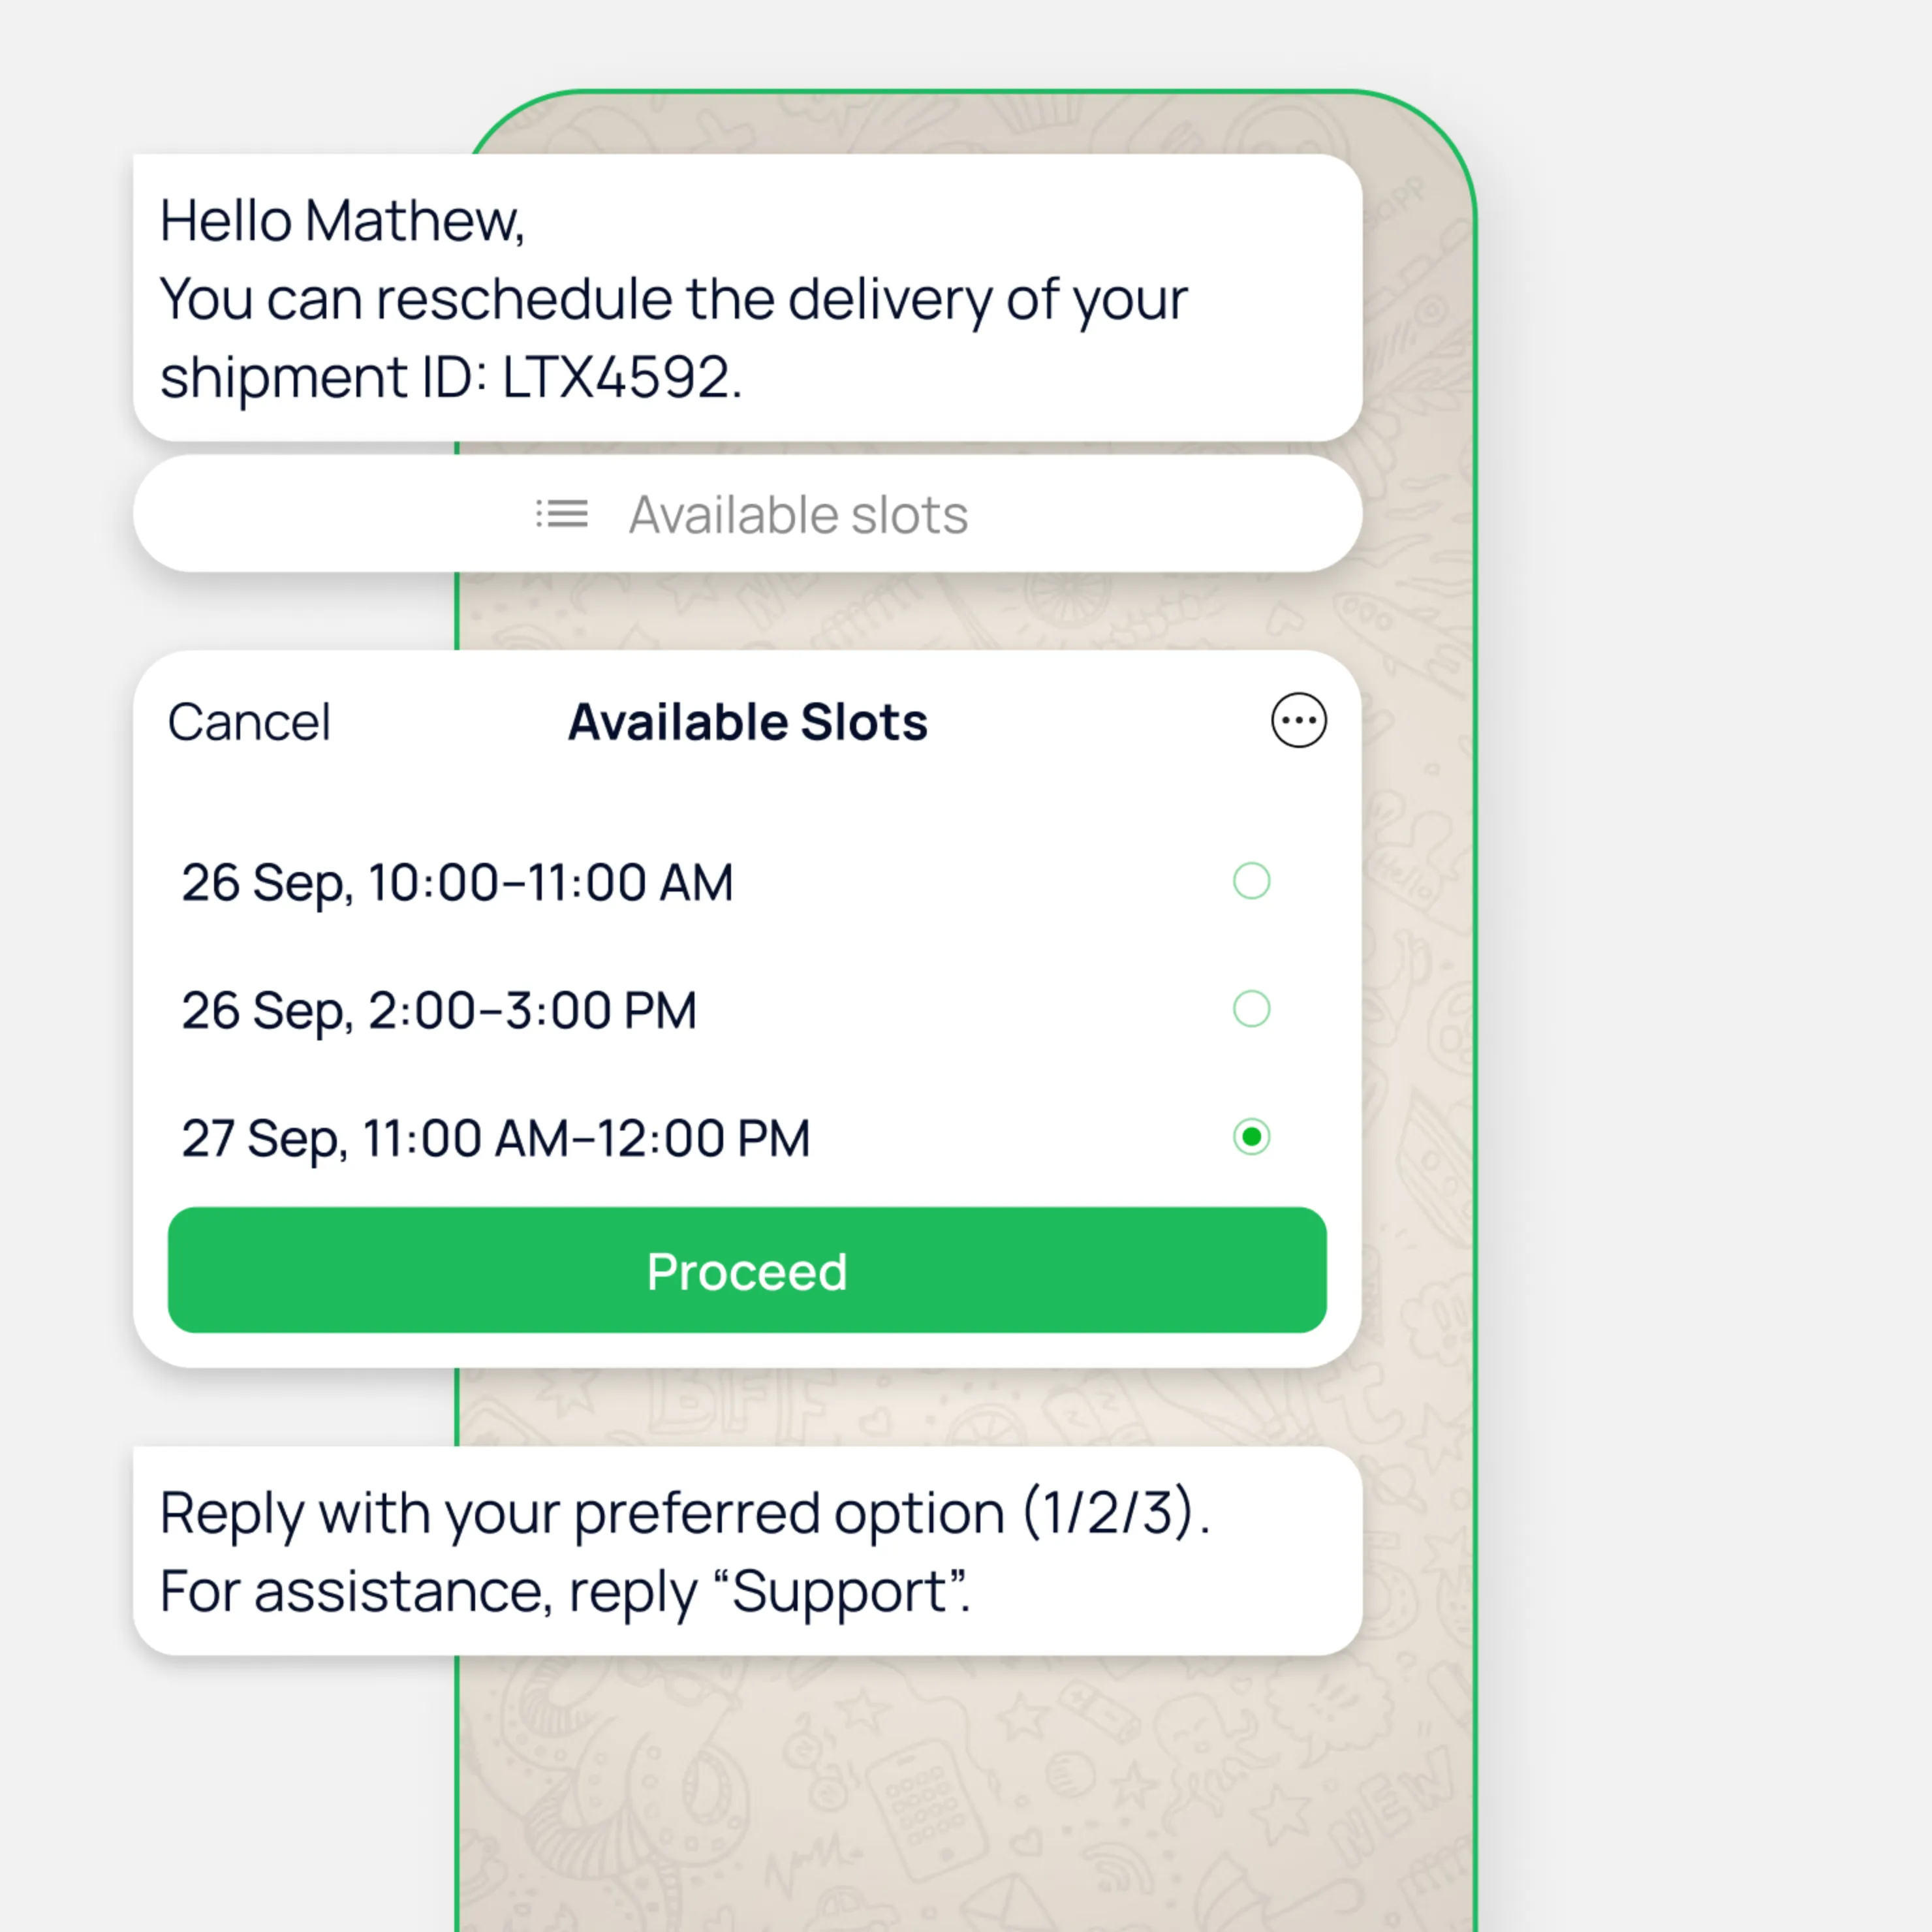Click the Hello Mathew message bubble
The height and width of the screenshot is (1932, 1932).
pyautogui.click(x=342, y=221)
